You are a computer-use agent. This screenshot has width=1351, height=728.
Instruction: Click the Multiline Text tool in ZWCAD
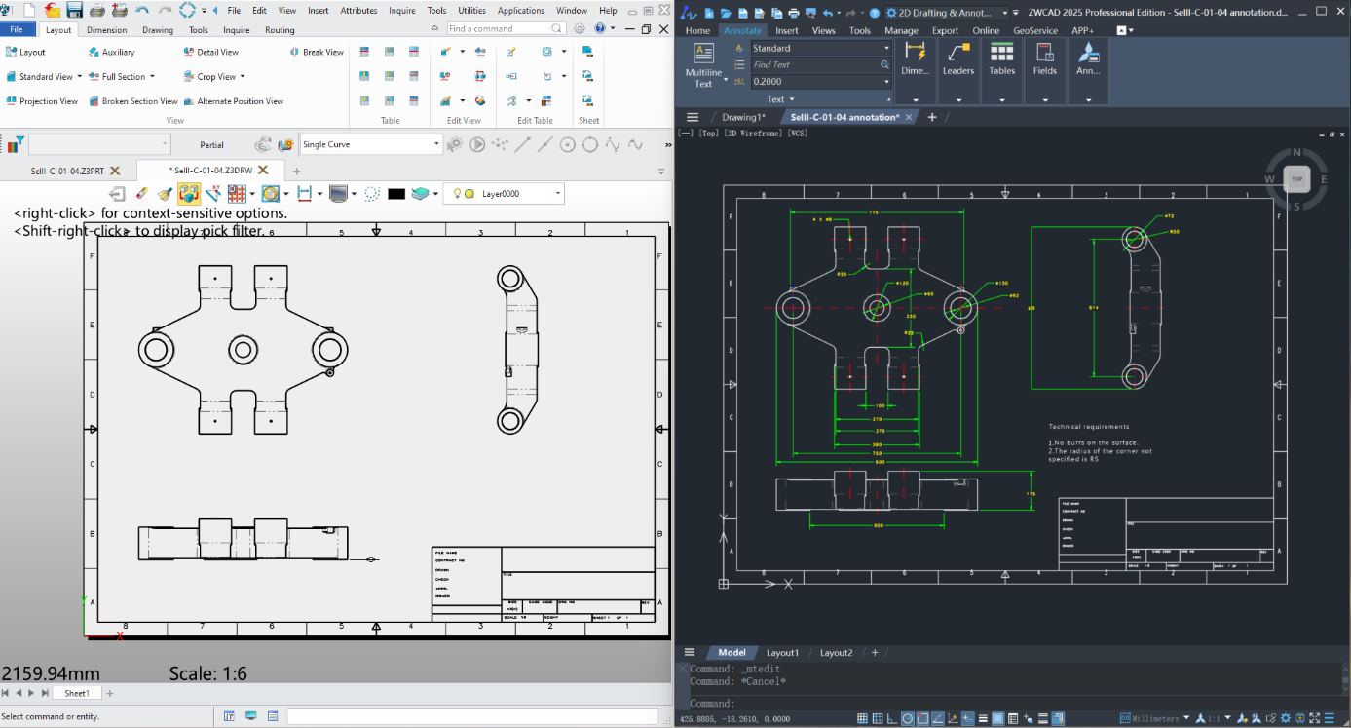[x=703, y=65]
